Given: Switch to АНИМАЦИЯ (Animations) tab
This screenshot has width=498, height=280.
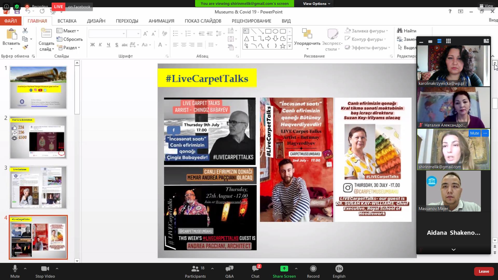Looking at the screenshot, I should point(161,21).
